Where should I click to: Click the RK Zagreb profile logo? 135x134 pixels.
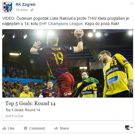pyautogui.click(x=8, y=7)
